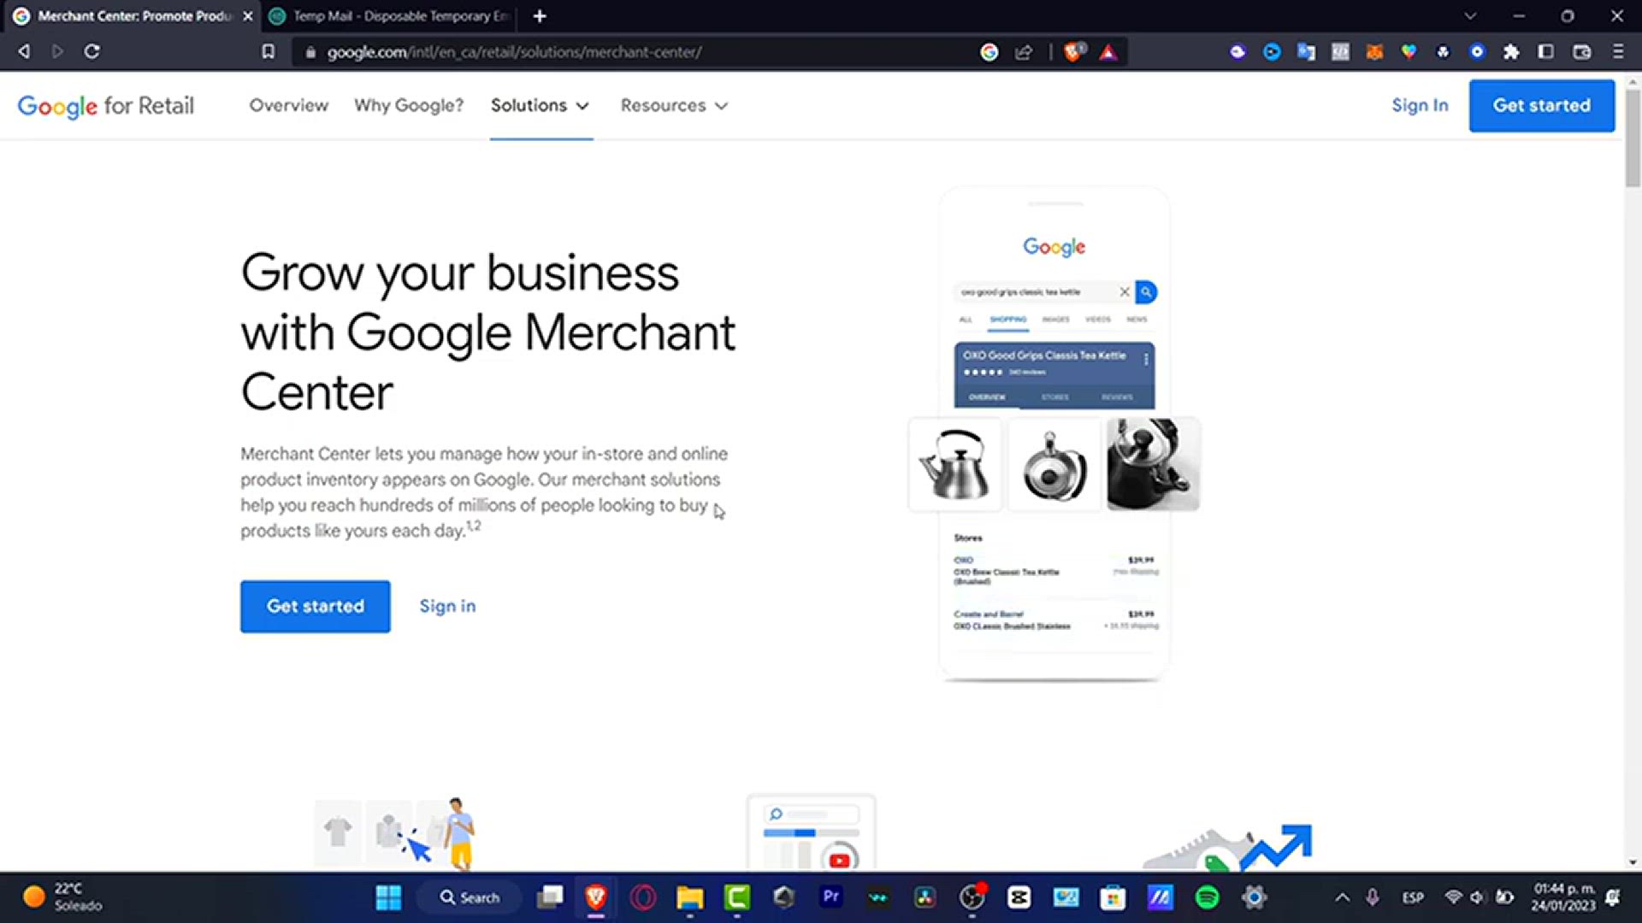Open a new browser tab with plus

coord(540,16)
